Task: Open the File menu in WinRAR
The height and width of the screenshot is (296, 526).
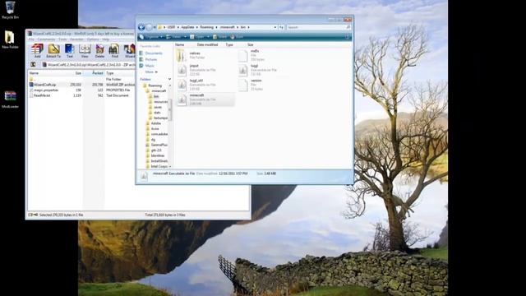Action: 31,39
